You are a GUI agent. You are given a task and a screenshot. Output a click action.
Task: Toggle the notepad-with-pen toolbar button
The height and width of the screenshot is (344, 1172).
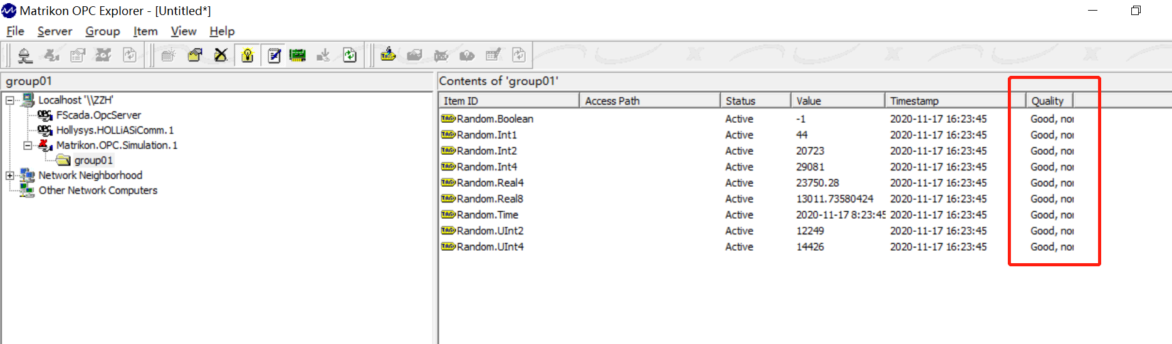274,56
